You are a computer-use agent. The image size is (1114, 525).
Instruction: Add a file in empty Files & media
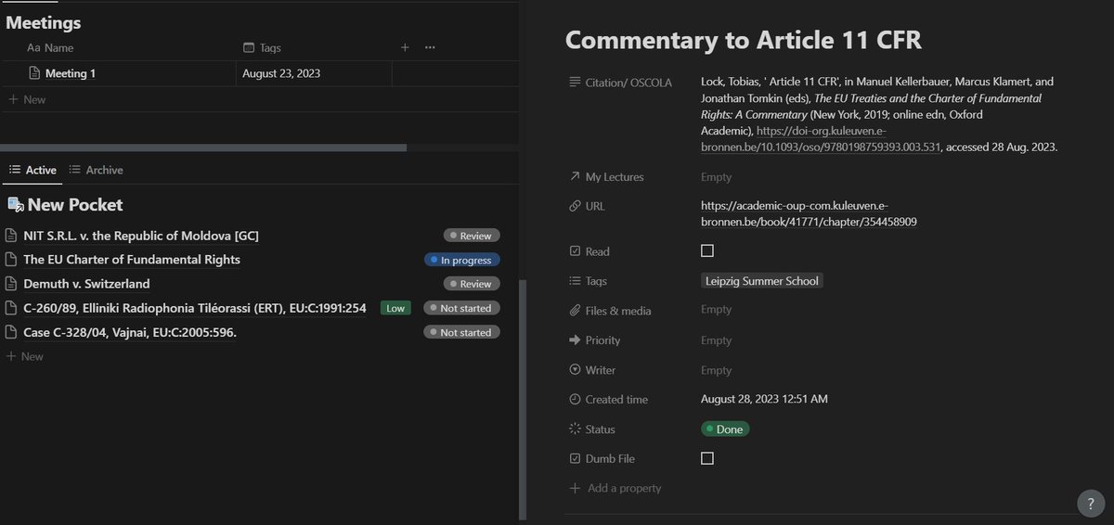click(717, 311)
